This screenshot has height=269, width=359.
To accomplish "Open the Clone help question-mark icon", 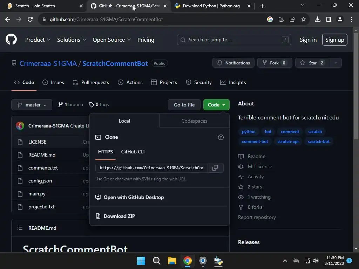I will click(221, 137).
